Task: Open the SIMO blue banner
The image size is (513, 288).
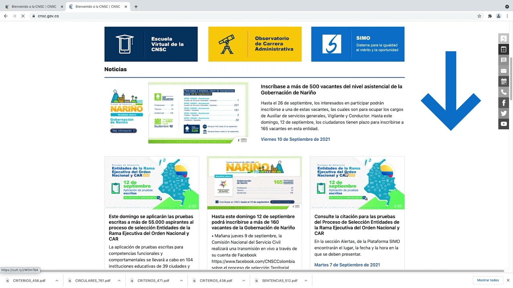Action: [358, 44]
